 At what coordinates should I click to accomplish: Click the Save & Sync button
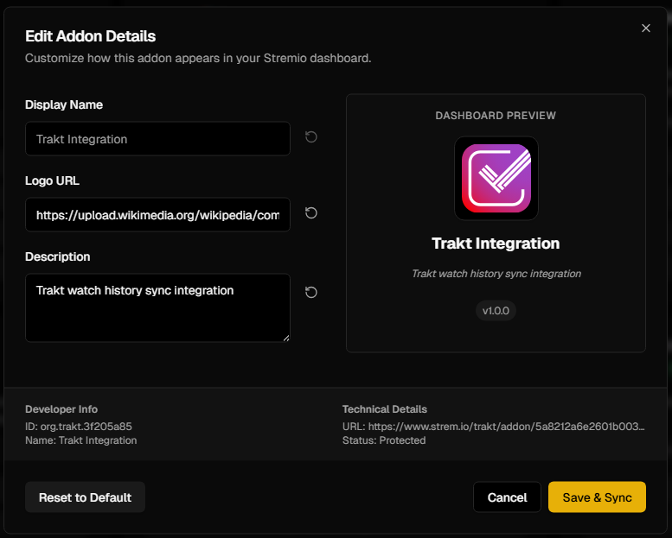597,497
